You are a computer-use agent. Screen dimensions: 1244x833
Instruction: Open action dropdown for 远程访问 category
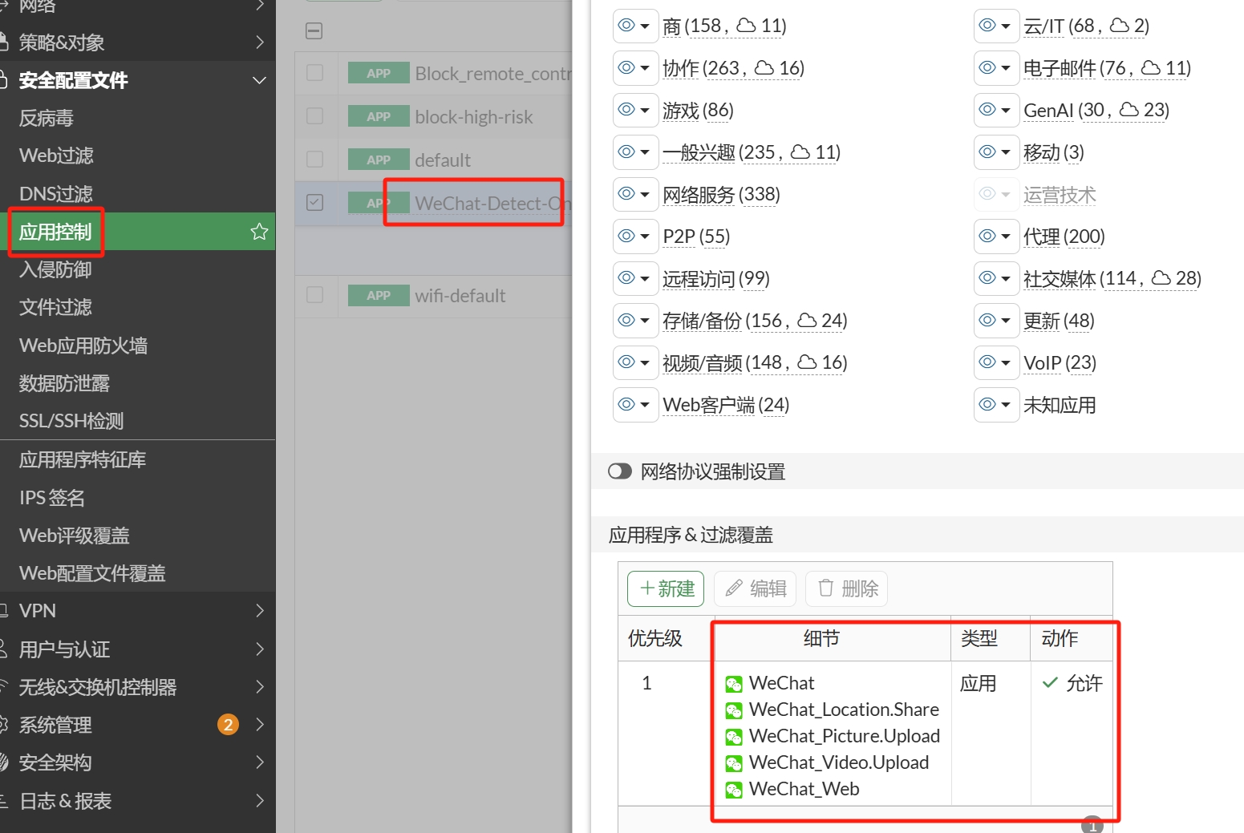(645, 278)
